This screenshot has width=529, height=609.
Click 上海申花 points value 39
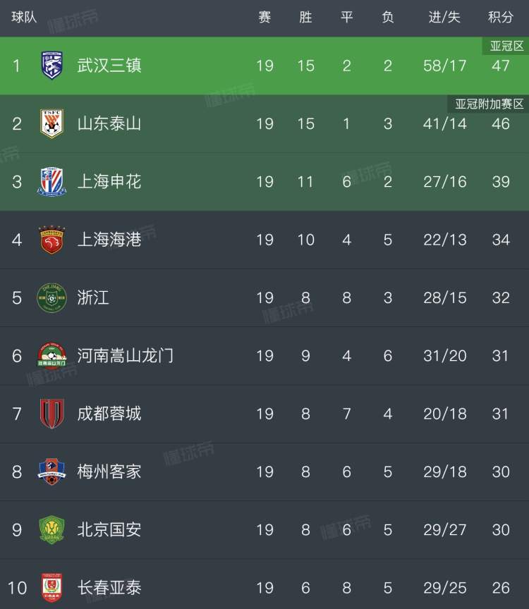(x=501, y=181)
